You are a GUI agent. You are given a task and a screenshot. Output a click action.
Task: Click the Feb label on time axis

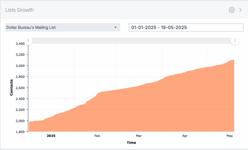(x=97, y=136)
